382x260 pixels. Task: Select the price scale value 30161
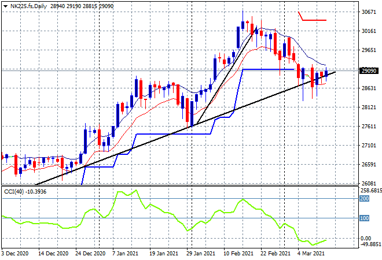click(x=369, y=31)
